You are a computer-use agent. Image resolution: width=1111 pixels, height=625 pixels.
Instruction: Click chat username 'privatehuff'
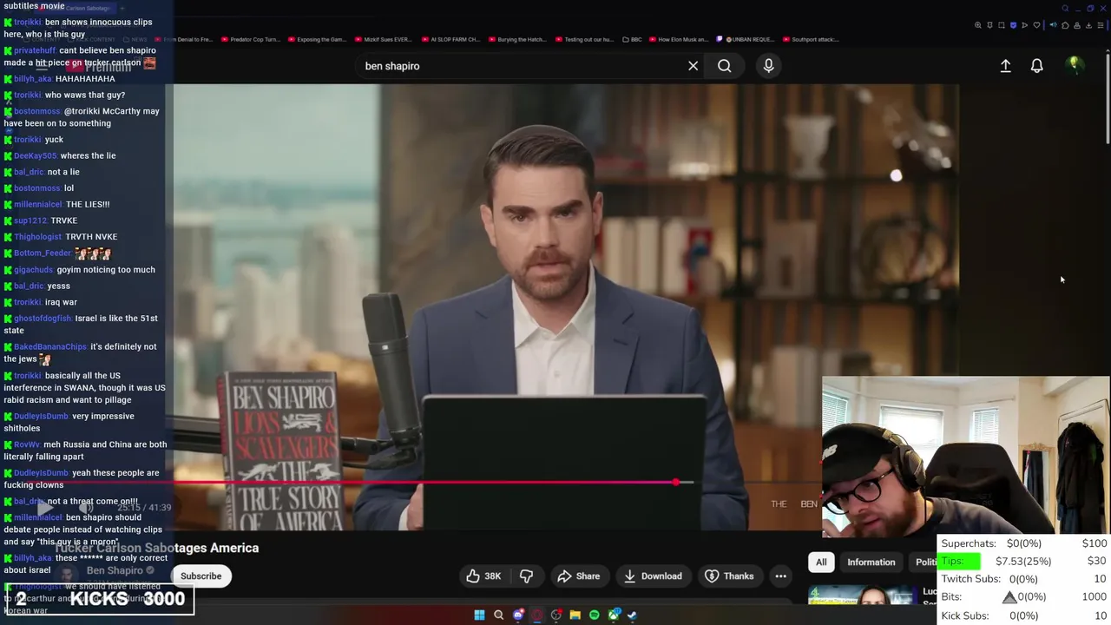[x=35, y=50]
